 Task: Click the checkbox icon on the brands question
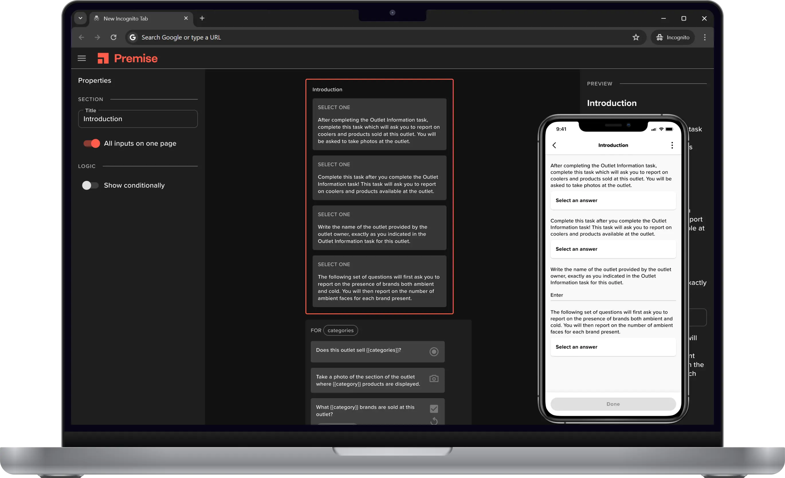coord(434,408)
